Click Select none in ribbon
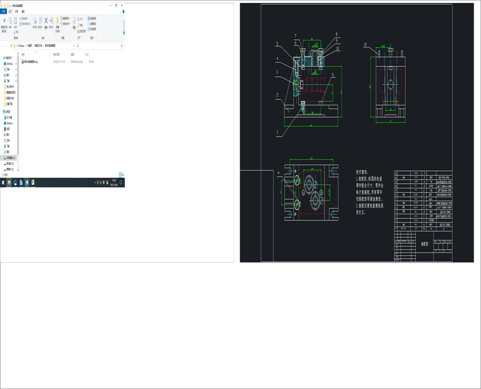 coord(92,24)
